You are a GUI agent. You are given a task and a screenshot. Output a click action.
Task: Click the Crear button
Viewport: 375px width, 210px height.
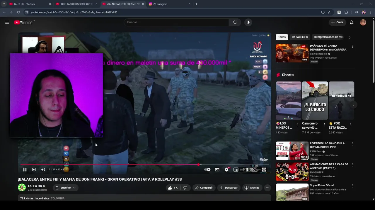tap(337, 22)
